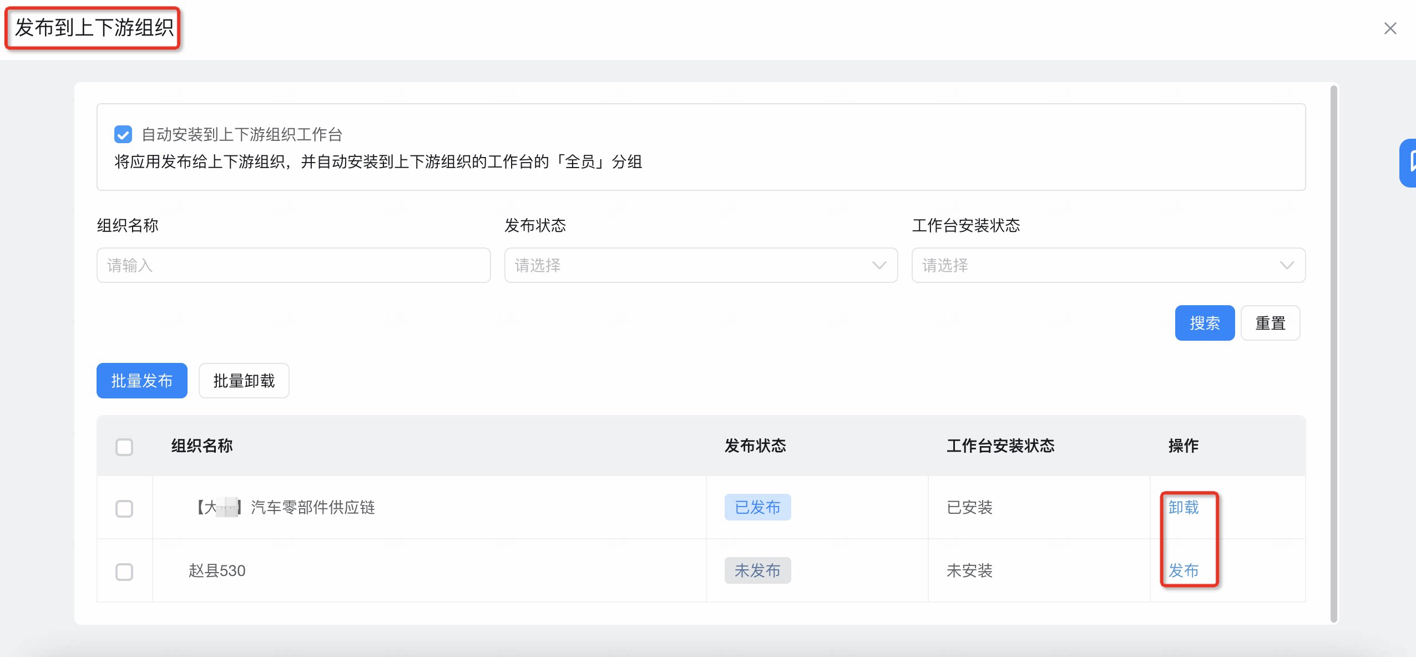Toggle the select-all header checkbox
This screenshot has width=1416, height=657.
pos(124,447)
